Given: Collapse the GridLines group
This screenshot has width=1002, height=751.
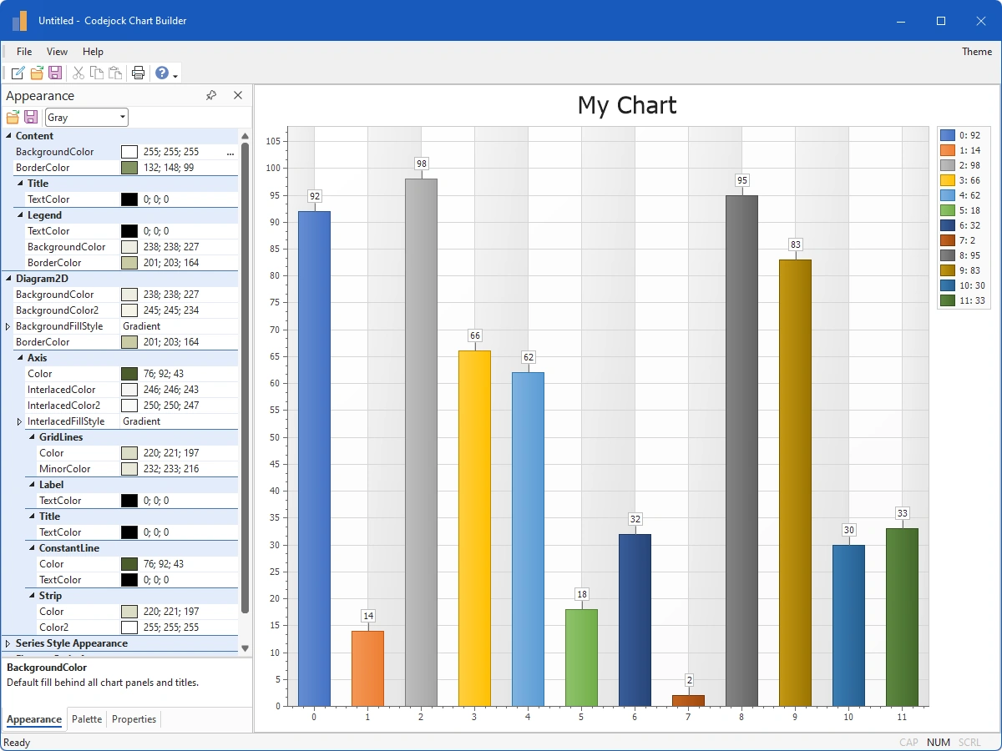Looking at the screenshot, I should pos(32,437).
